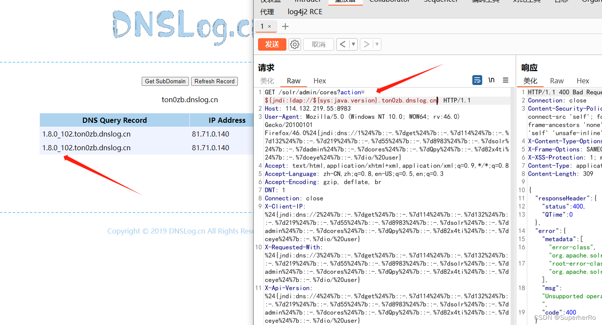The image size is (602, 325).
Task: Click the subdomain text ton0zb.dnslog.cn
Action: pos(190,100)
